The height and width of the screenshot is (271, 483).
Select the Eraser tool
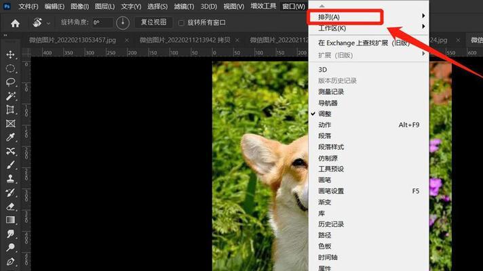pos(10,207)
